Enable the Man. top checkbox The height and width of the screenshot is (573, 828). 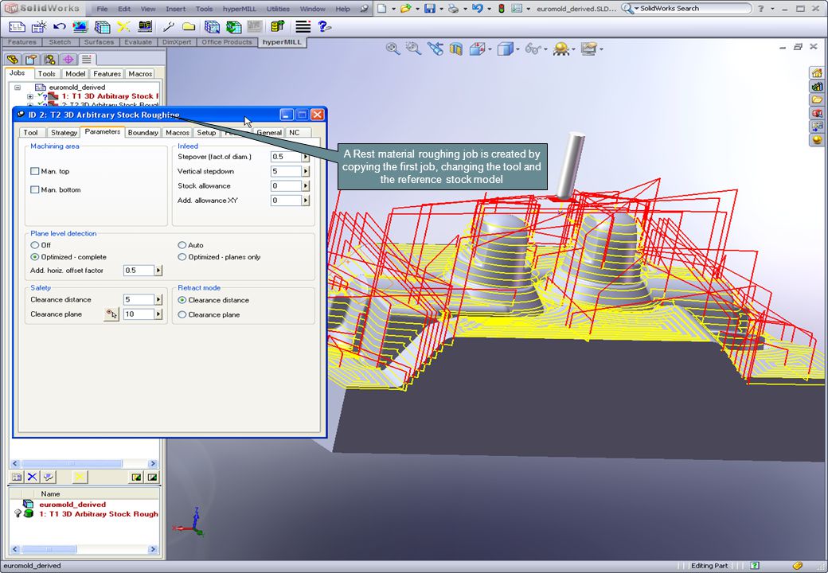pos(35,171)
